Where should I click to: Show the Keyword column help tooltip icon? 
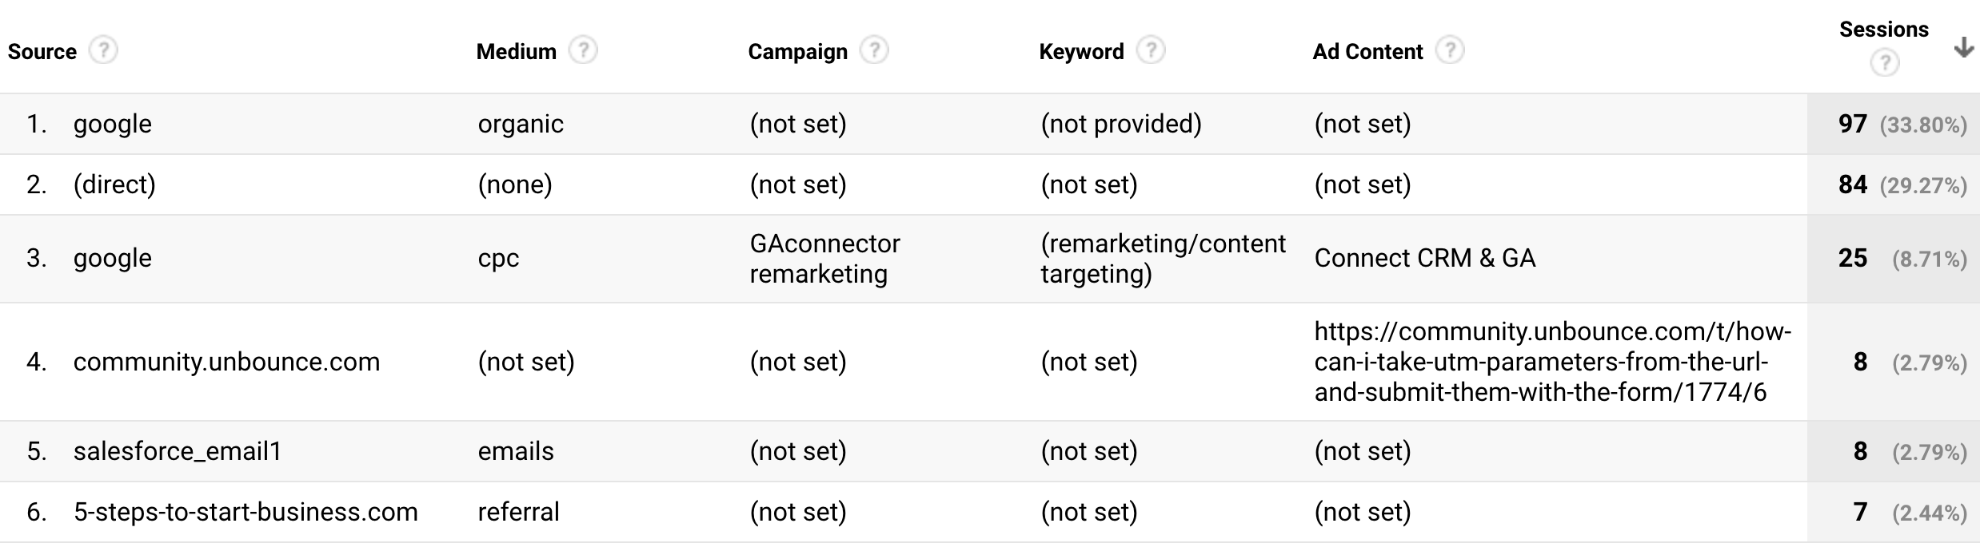click(x=1151, y=50)
